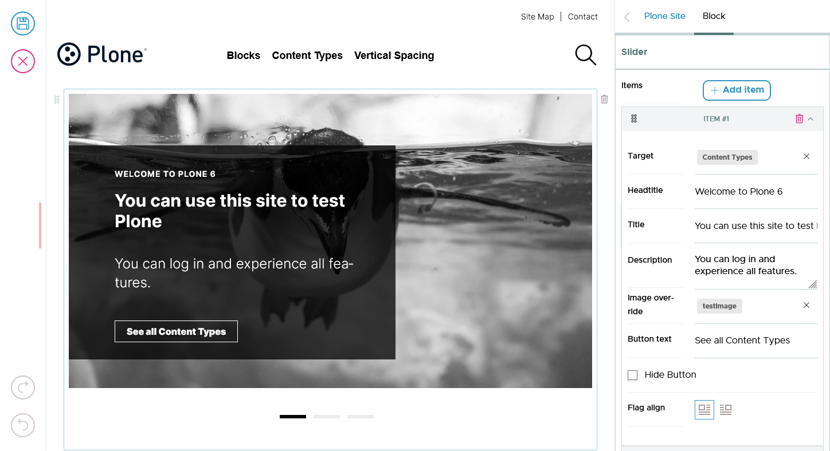Screen dimensions: 830x451
Task: Click the Plone logo
Action: click(x=102, y=54)
